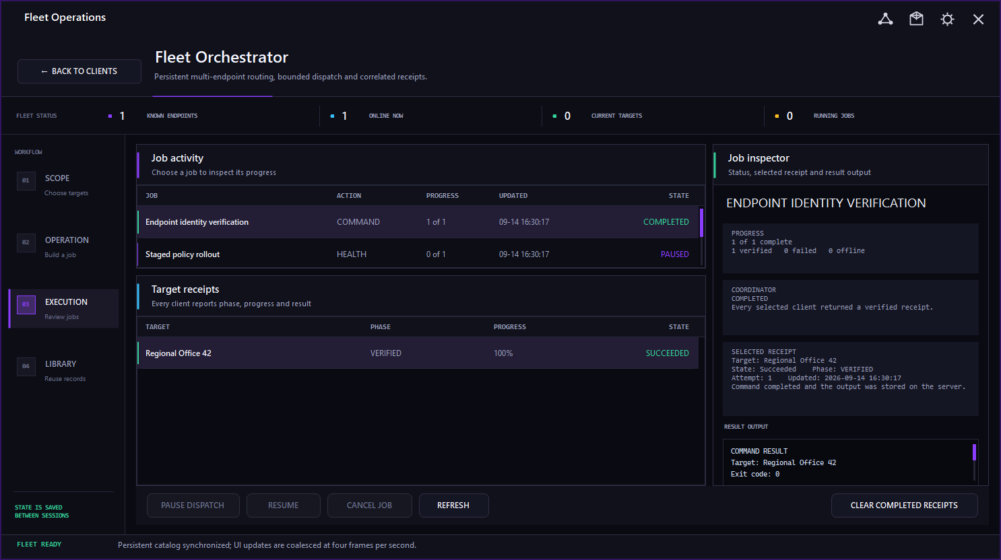Click the HEALTH action cell
Viewport: 1001px width, 560px height.
click(352, 254)
